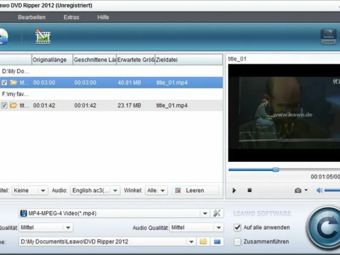The height and width of the screenshot is (255, 340).
Task: Click the NVIDIA CUDA acceleration icon
Action: pyautogui.click(x=329, y=37)
